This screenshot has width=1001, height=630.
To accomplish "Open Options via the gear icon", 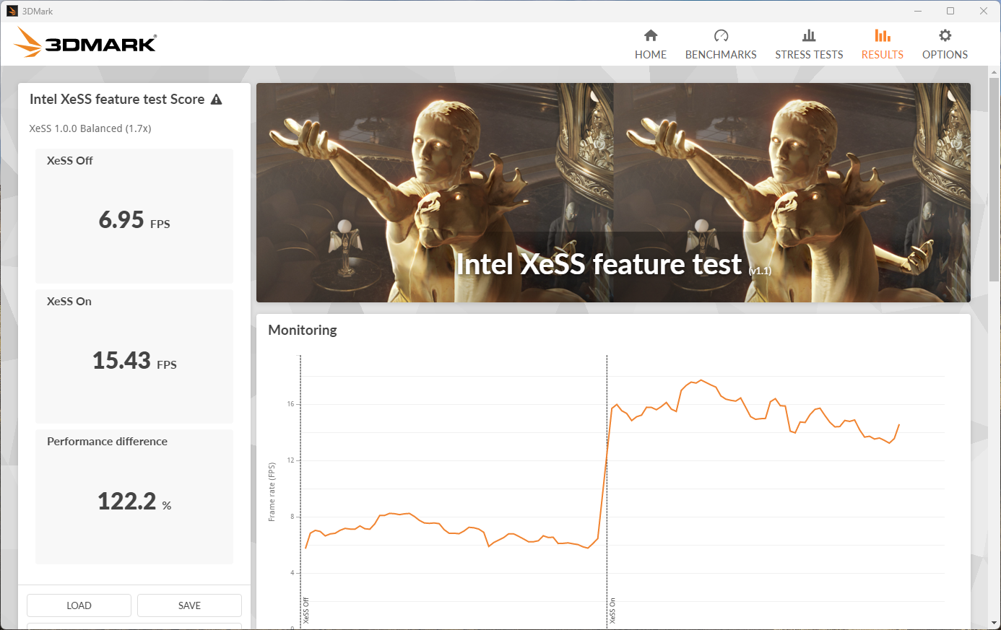I will [945, 35].
